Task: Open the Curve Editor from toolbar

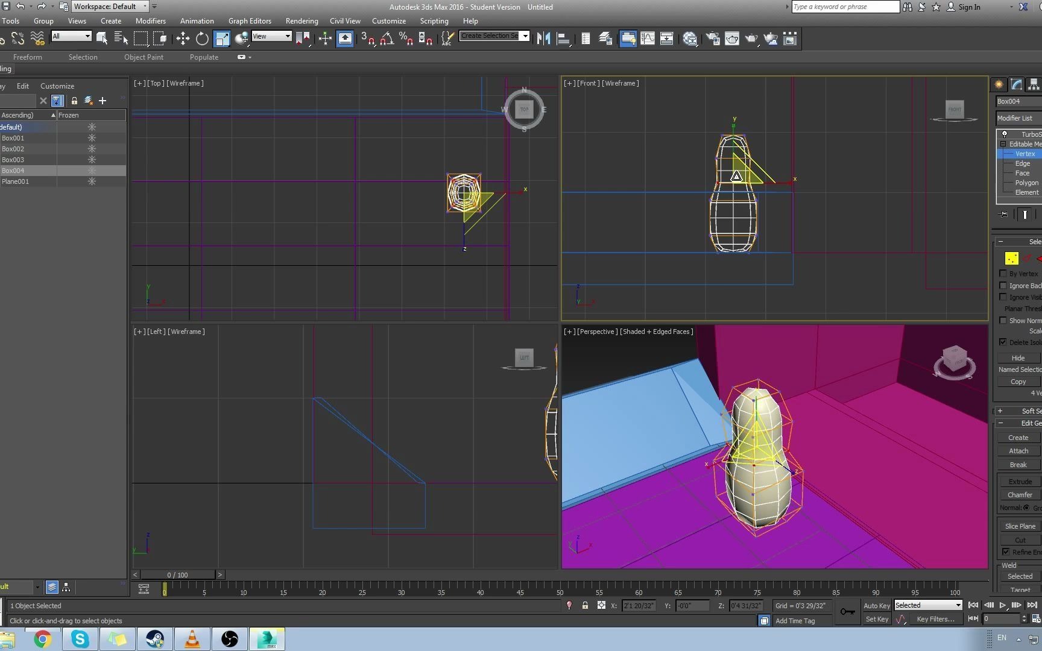Action: click(648, 39)
